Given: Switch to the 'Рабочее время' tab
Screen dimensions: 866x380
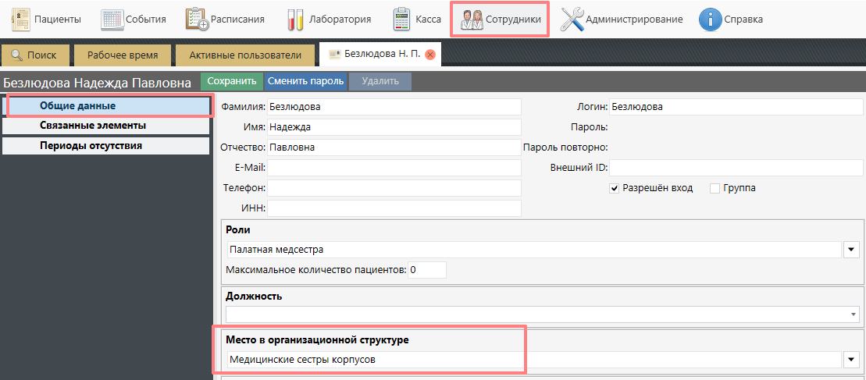Looking at the screenshot, I should (x=123, y=55).
